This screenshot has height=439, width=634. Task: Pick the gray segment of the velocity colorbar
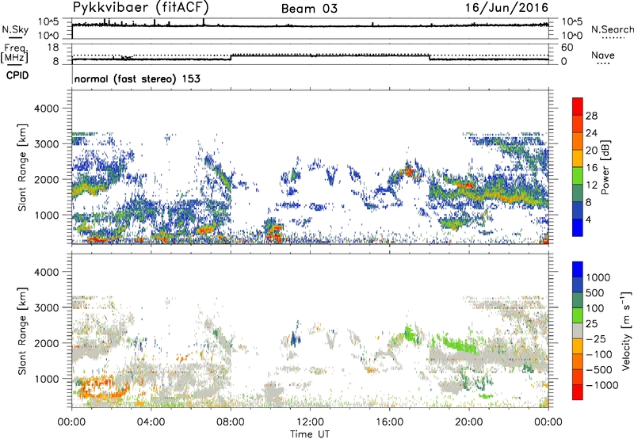[578, 330]
